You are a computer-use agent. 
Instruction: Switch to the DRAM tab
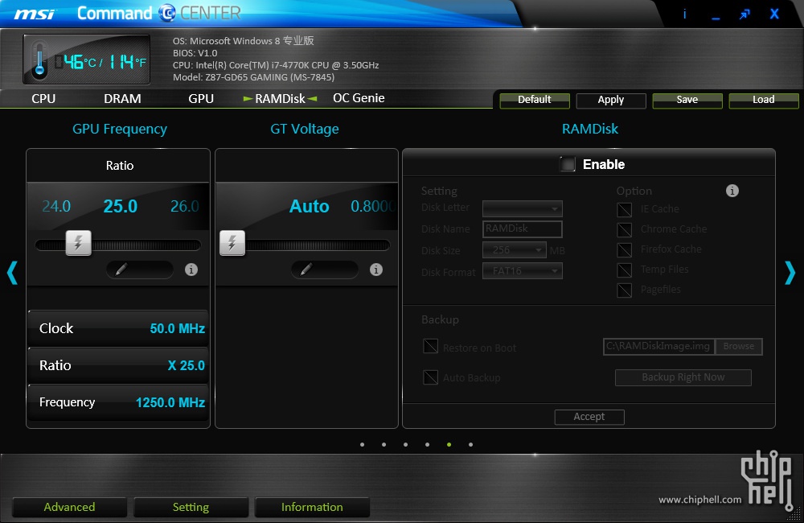click(122, 98)
